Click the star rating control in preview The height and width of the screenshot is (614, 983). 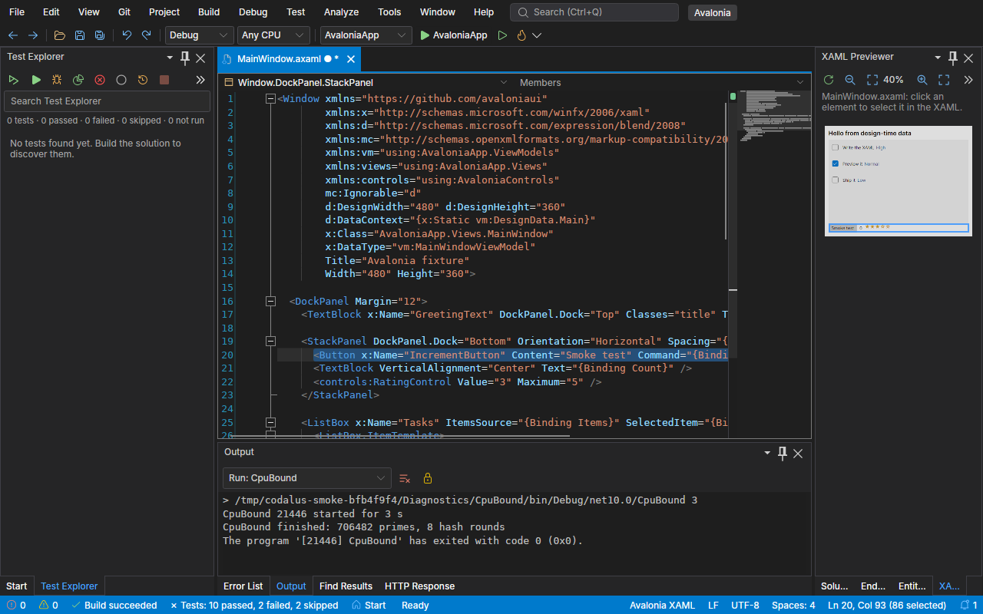[876, 227]
